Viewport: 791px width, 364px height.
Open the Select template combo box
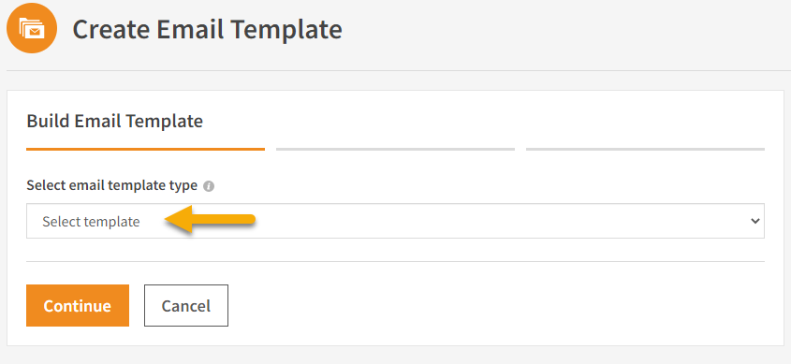click(395, 221)
